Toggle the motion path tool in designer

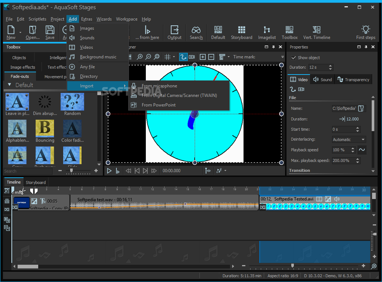click(183, 57)
